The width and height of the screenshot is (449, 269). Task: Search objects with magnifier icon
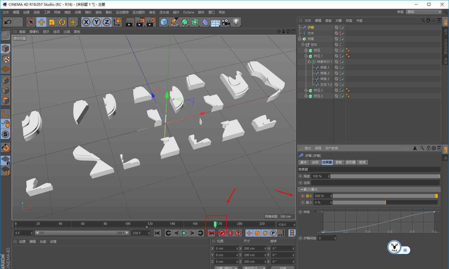coord(423,20)
